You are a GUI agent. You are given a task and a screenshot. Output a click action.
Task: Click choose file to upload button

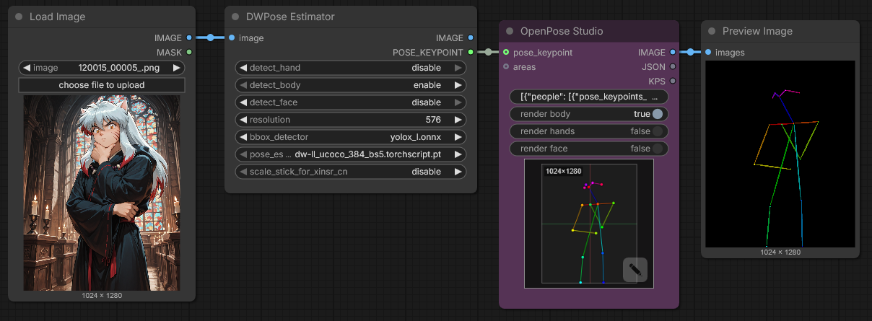[102, 85]
